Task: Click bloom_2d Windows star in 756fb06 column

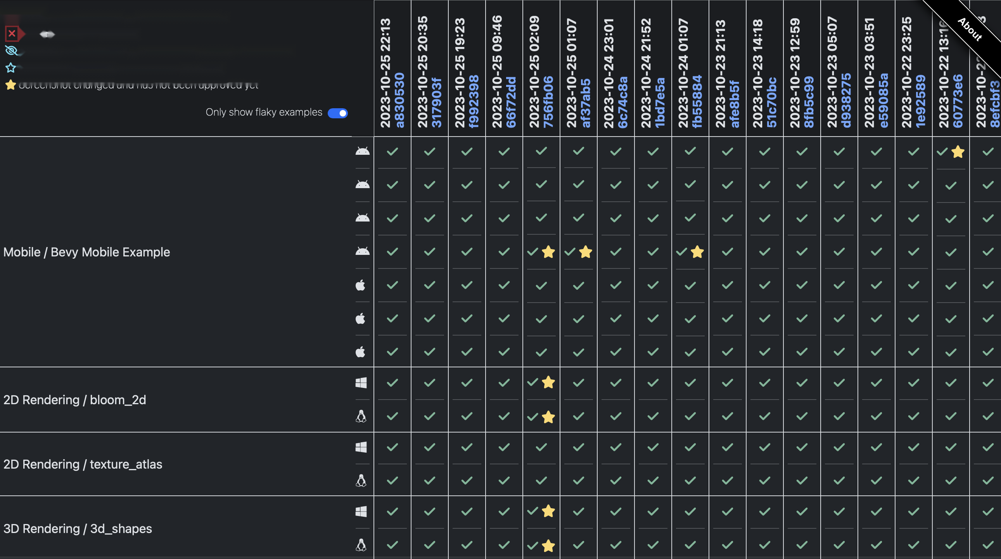Action: pos(548,382)
